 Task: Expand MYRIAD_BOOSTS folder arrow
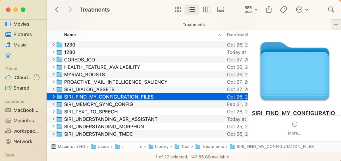coord(53,75)
